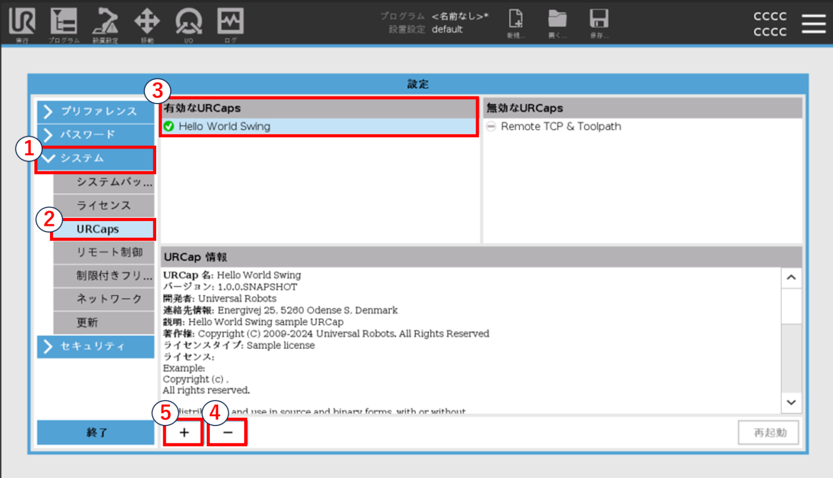Switch to the ネットワーク settings item

104,299
